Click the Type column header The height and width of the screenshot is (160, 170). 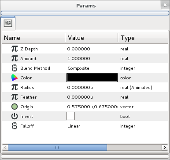click(143, 38)
